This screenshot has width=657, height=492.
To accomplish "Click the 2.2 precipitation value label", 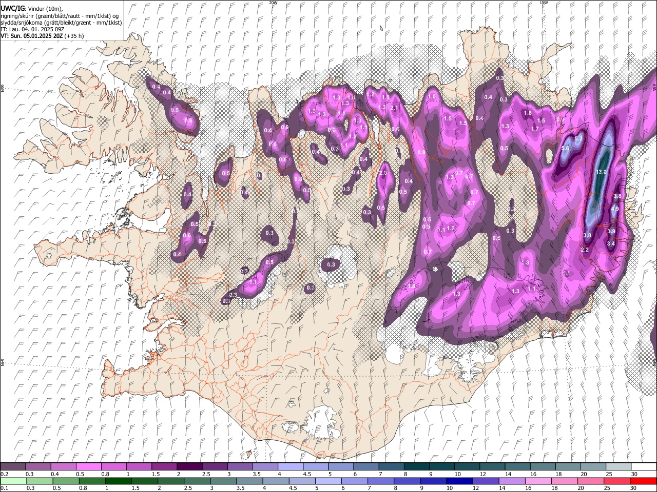I will coord(584,250).
